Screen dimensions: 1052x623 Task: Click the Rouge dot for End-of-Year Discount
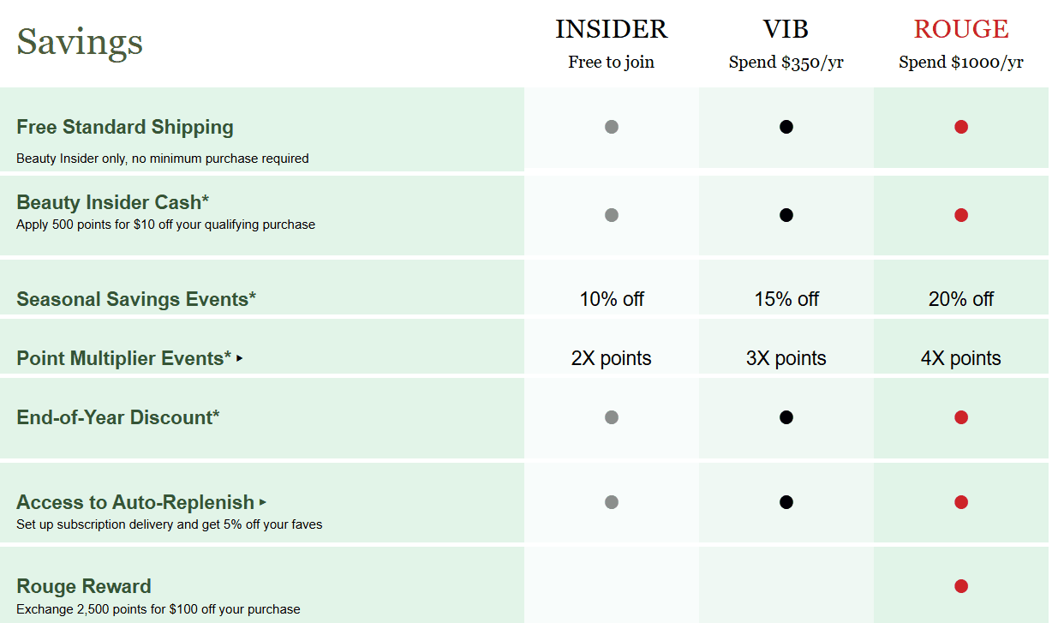[x=961, y=417]
